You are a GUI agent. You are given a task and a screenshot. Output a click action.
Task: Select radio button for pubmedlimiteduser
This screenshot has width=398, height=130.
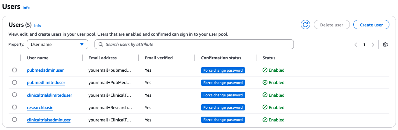tap(14, 82)
